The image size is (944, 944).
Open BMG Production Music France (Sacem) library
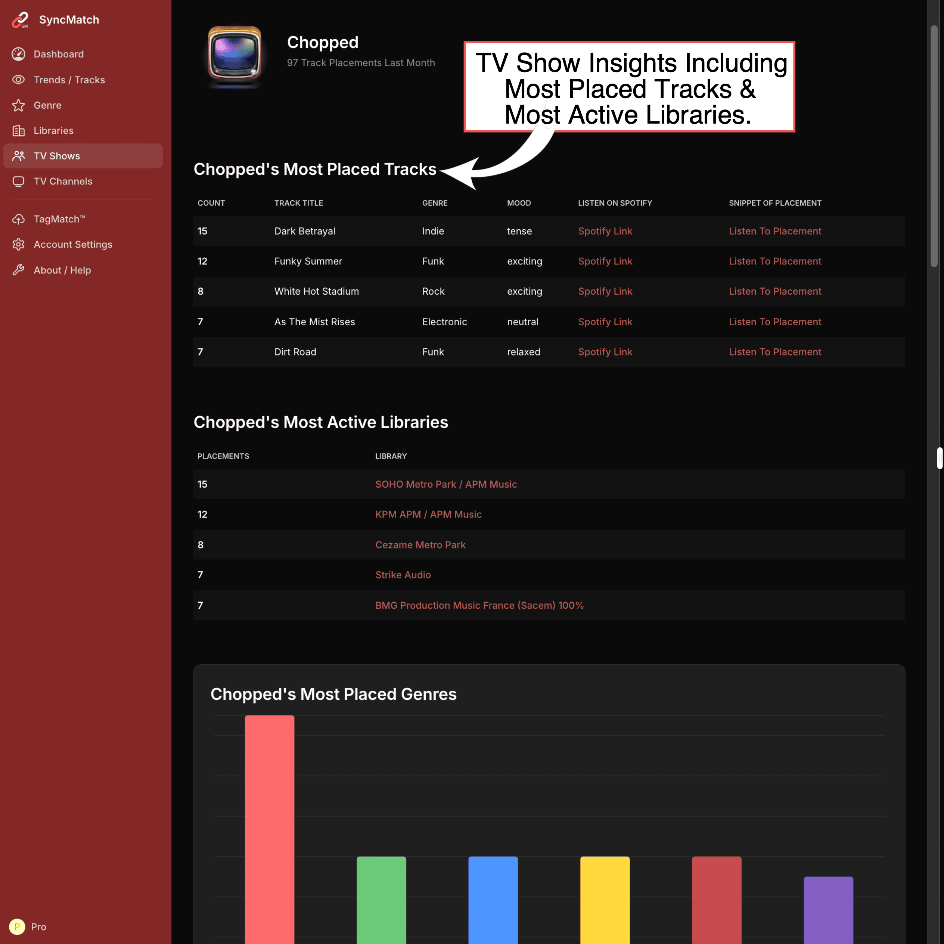click(479, 605)
